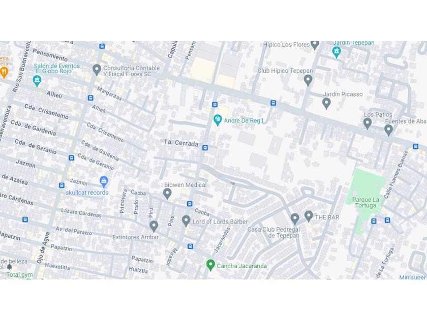Click the Club Hípico Tepepan pin
Viewport: 427px width, 320px height.
(x=308, y=81)
